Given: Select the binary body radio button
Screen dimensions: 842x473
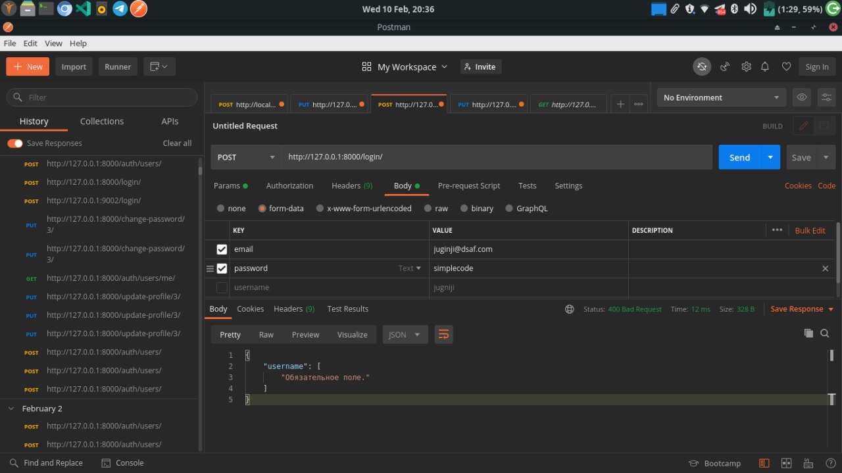Looking at the screenshot, I should pyautogui.click(x=464, y=209).
